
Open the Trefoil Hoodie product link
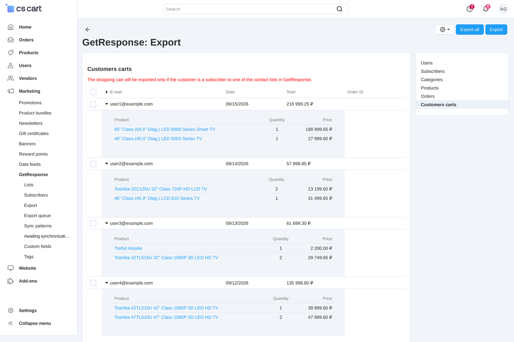(128, 248)
